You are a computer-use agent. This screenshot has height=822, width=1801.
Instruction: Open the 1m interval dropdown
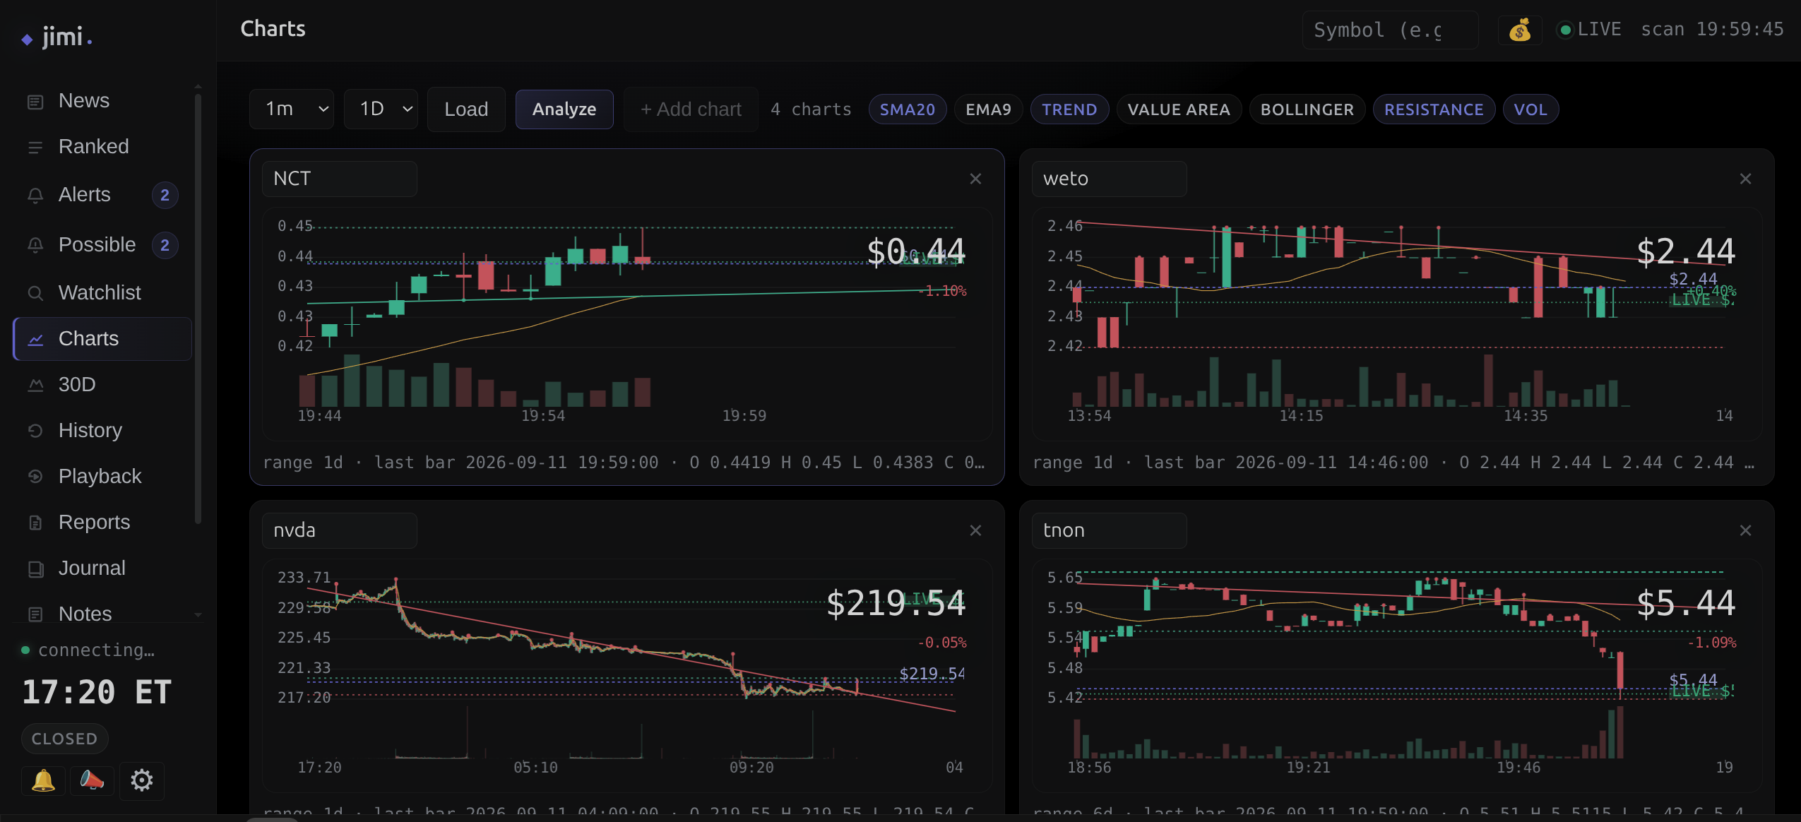pos(292,109)
